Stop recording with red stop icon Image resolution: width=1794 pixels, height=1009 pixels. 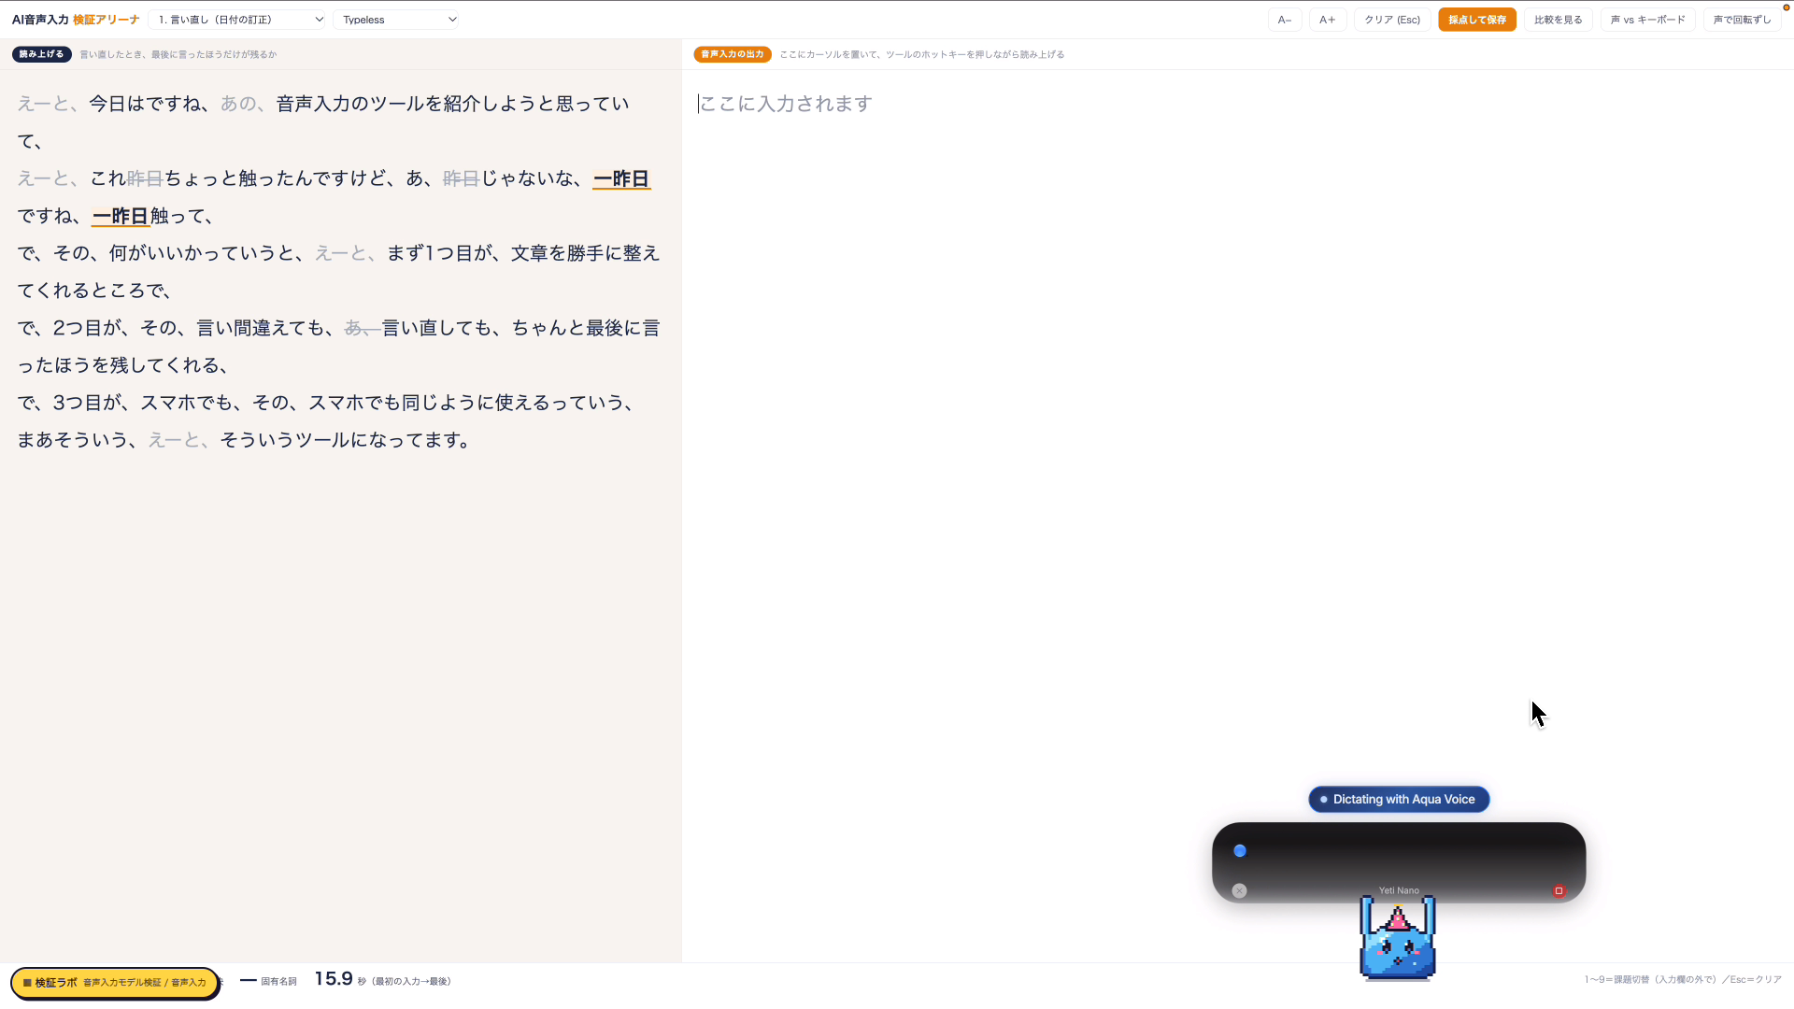[x=1559, y=890]
